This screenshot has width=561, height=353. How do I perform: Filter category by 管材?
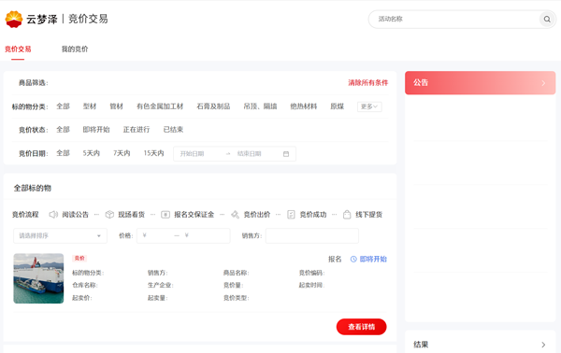(116, 106)
